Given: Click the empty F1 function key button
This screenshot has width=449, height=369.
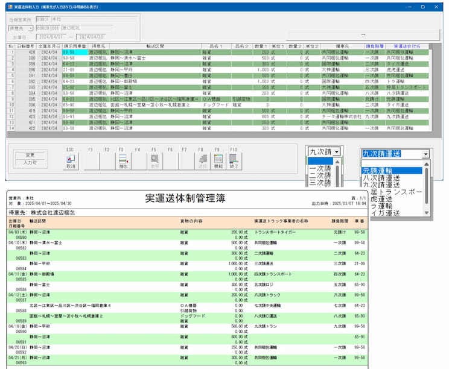Looking at the screenshot, I should click(x=92, y=162).
